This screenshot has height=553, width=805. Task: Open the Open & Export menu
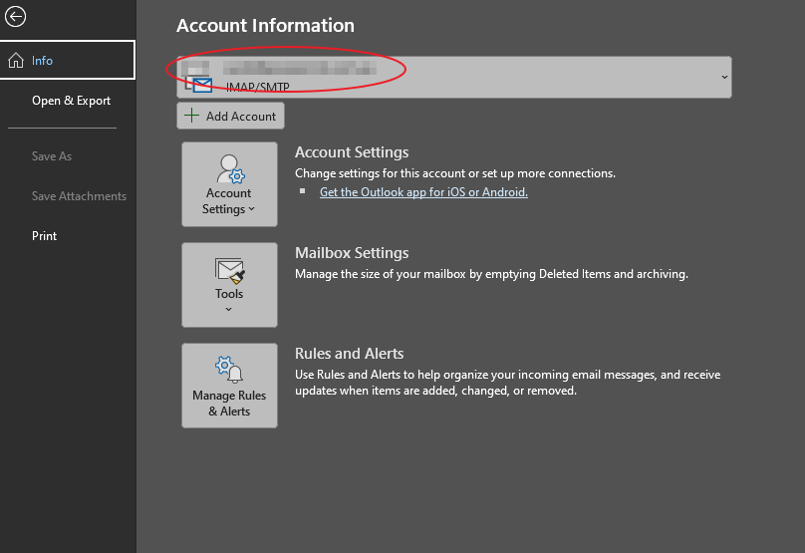pos(71,101)
